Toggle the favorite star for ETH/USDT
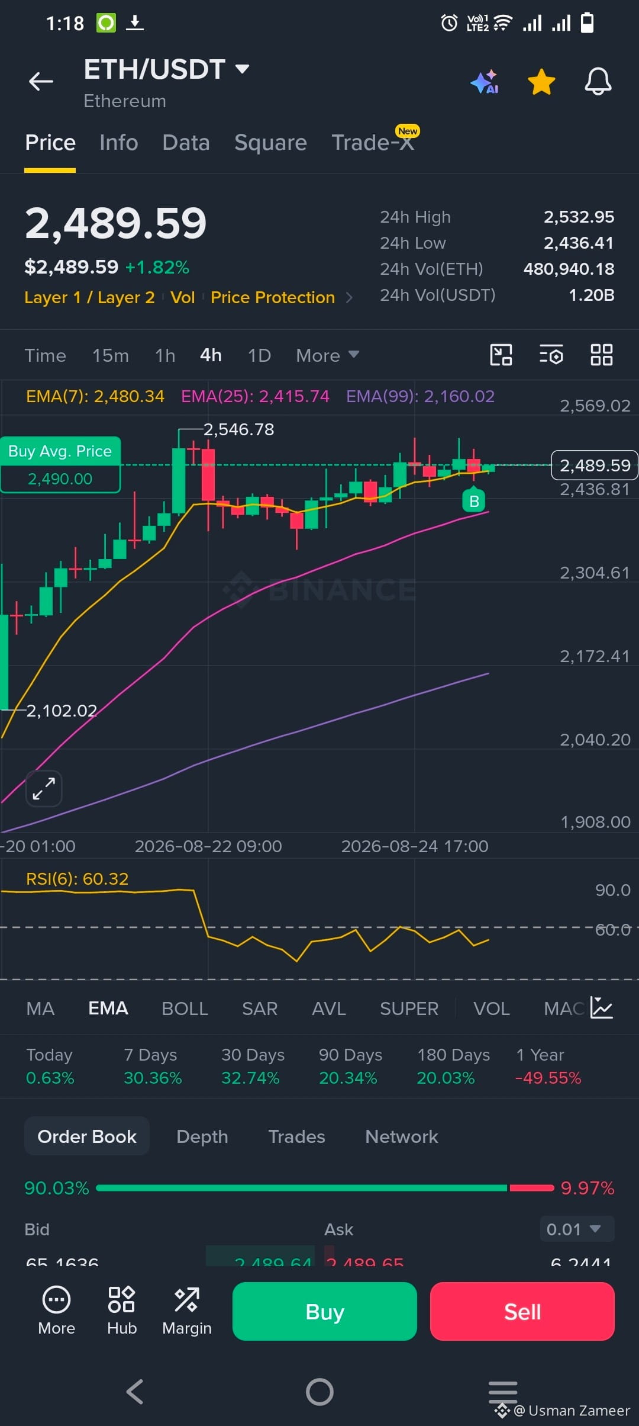Screen dimensions: 639x1426 [541, 82]
